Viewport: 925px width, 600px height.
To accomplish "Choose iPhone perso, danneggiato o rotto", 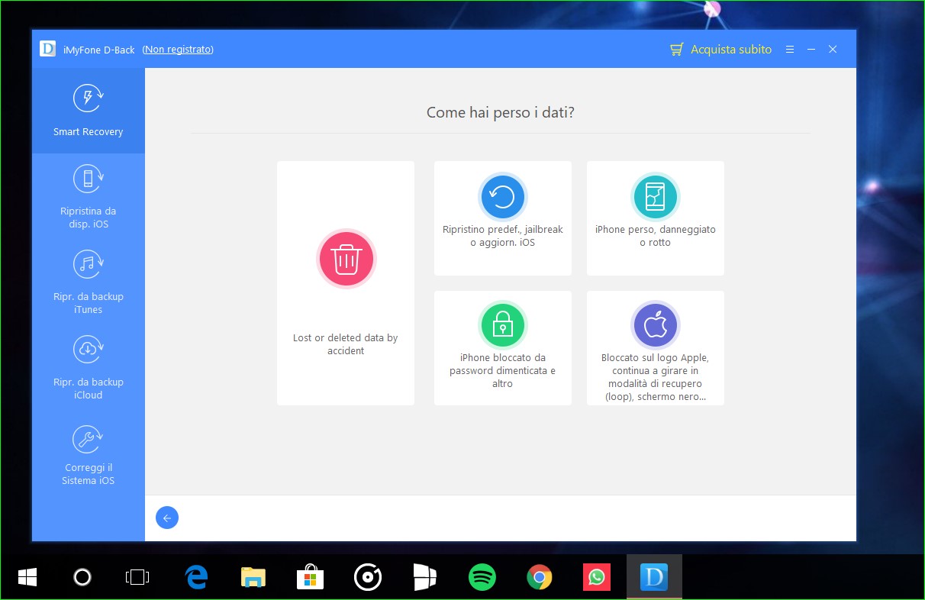I will coord(656,218).
